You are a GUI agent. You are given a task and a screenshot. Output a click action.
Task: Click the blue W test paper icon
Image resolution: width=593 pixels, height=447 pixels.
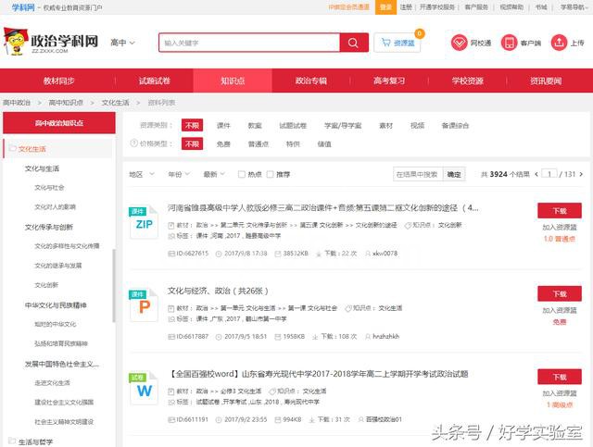click(x=143, y=390)
